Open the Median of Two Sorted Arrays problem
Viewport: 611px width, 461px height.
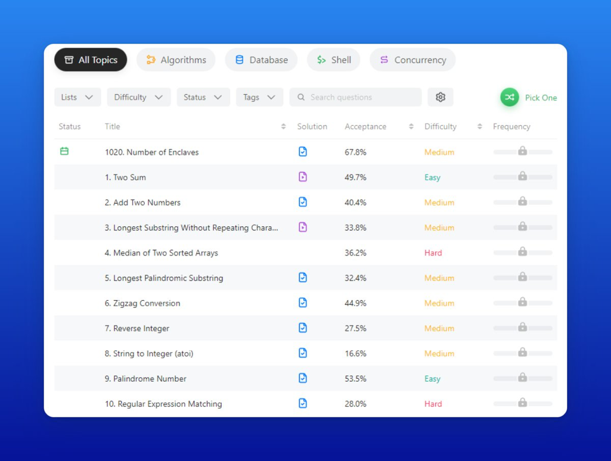coord(162,253)
